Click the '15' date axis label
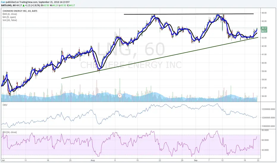The image size is (277, 163). [x=137, y=160]
